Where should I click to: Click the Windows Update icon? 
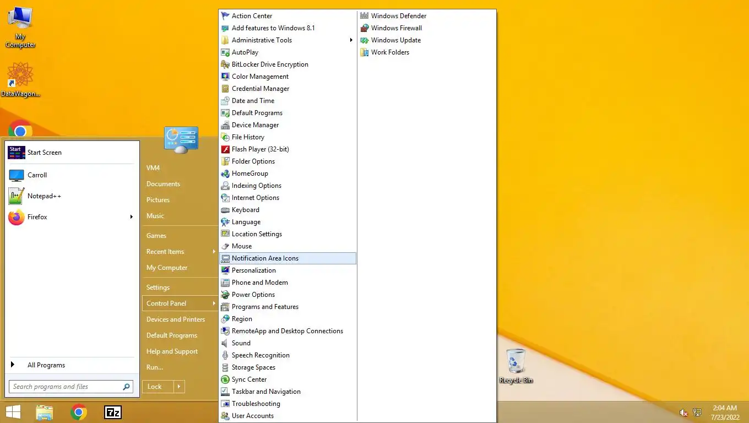coord(365,40)
